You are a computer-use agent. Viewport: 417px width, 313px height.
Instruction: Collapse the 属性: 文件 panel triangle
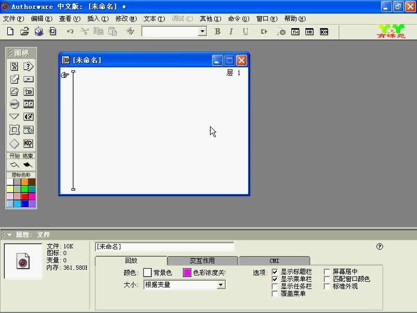[x=9, y=235]
